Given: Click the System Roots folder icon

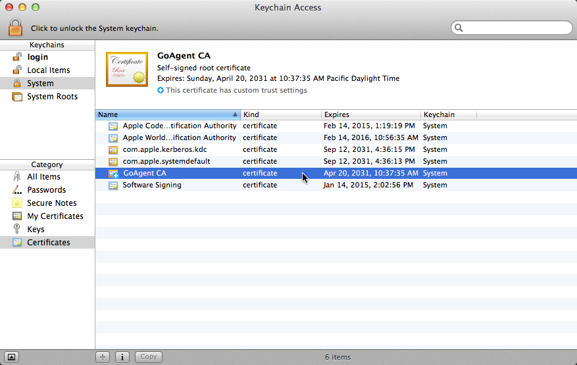Looking at the screenshot, I should coord(17,97).
